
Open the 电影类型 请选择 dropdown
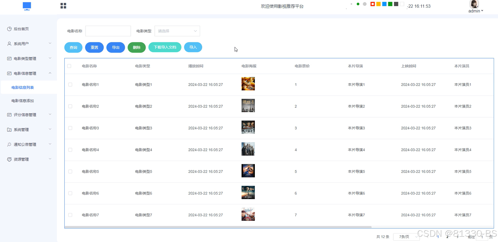[x=177, y=31]
